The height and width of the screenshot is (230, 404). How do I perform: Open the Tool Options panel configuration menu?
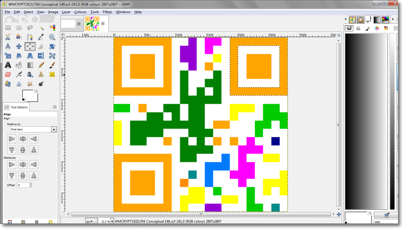click(x=55, y=107)
